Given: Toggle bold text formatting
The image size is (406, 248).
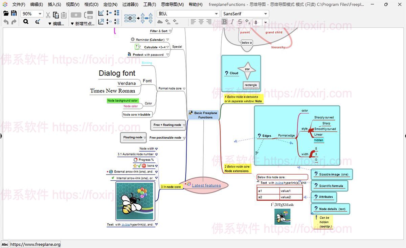Looking at the screenshot, I should click(224, 22).
